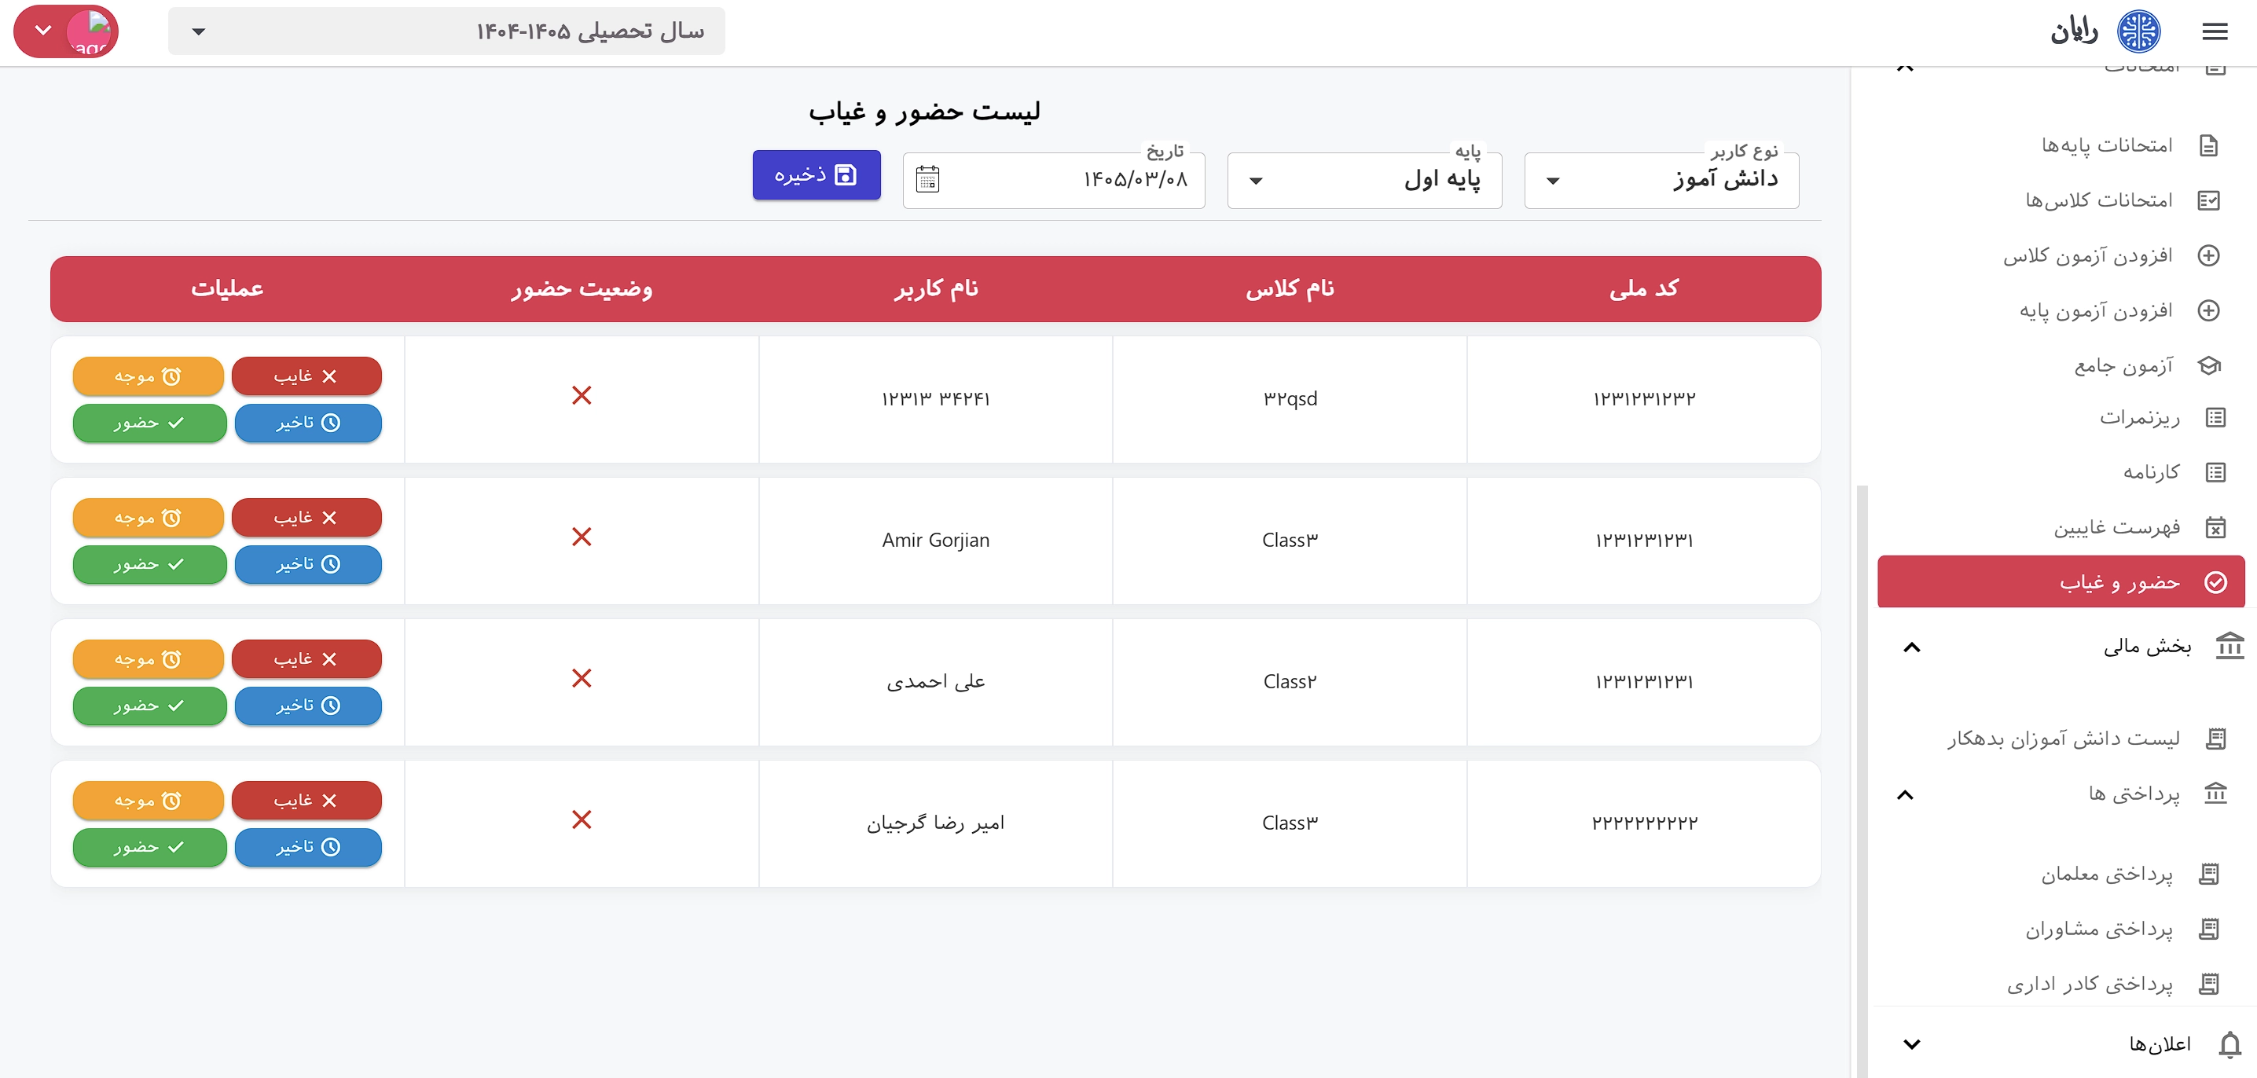The width and height of the screenshot is (2257, 1078).
Task: Mark علی احمدی as حضور
Action: pos(150,706)
